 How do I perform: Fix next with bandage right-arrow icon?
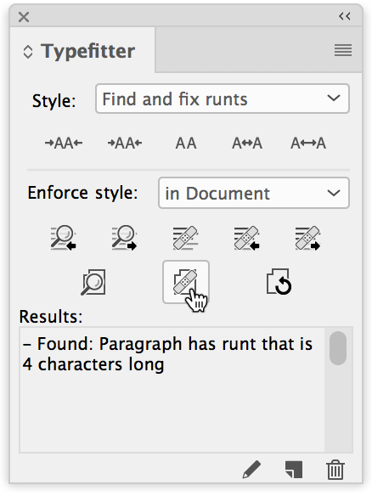point(308,238)
